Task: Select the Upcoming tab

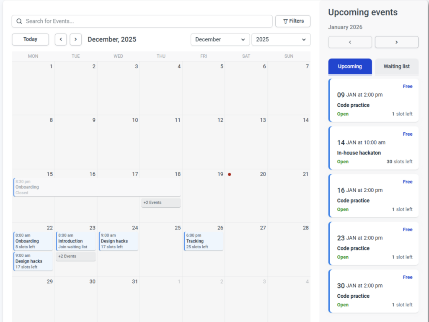Action: (x=350, y=66)
